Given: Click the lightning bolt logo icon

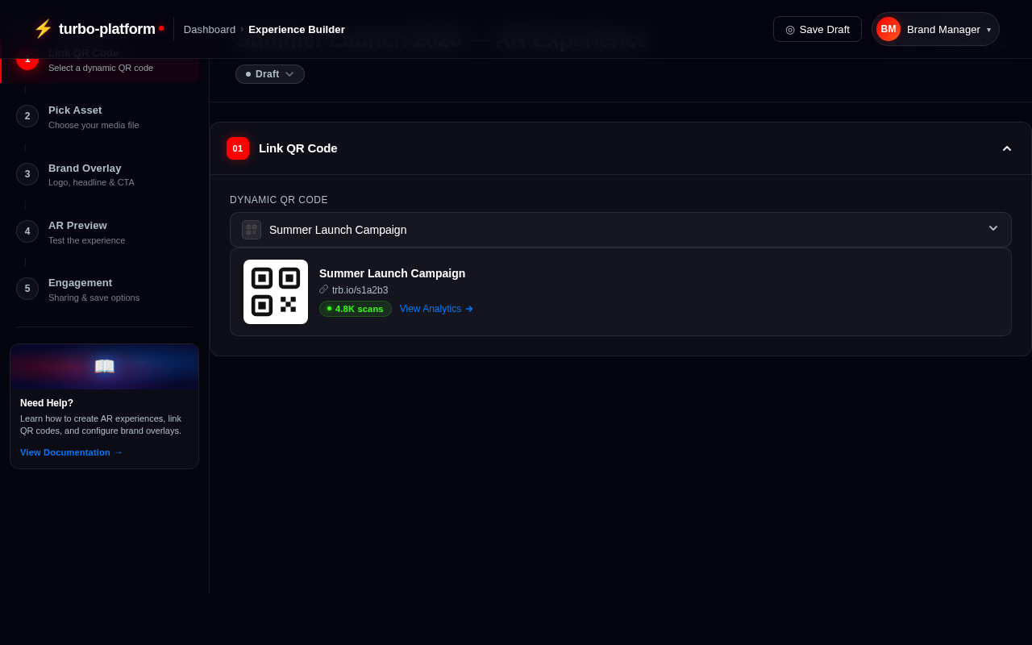Looking at the screenshot, I should 42,28.
